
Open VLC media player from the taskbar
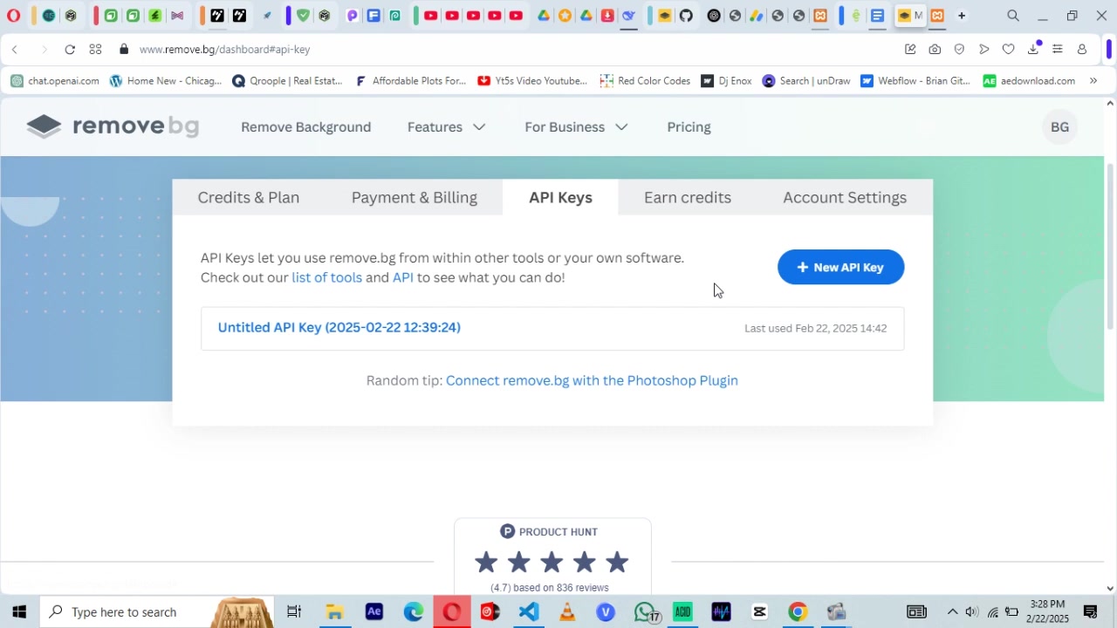[x=567, y=611]
